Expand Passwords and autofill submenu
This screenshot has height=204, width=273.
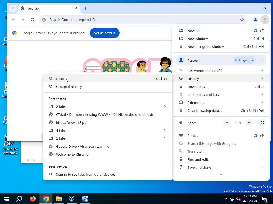pos(221,71)
